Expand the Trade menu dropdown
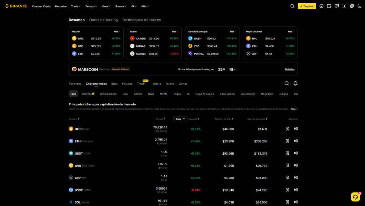365x206 pixels. 76,6
